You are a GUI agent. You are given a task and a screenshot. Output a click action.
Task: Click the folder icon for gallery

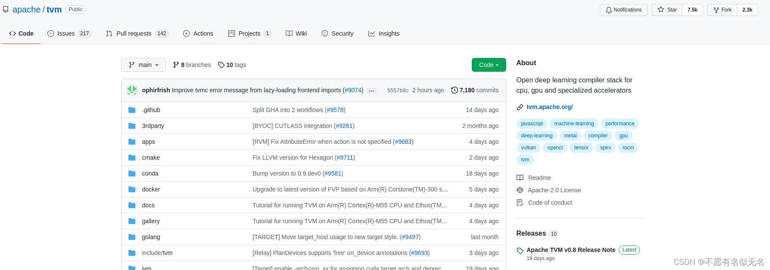click(x=132, y=221)
